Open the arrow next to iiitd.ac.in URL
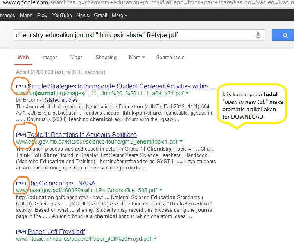The height and width of the screenshot is (243, 294). click(155, 238)
